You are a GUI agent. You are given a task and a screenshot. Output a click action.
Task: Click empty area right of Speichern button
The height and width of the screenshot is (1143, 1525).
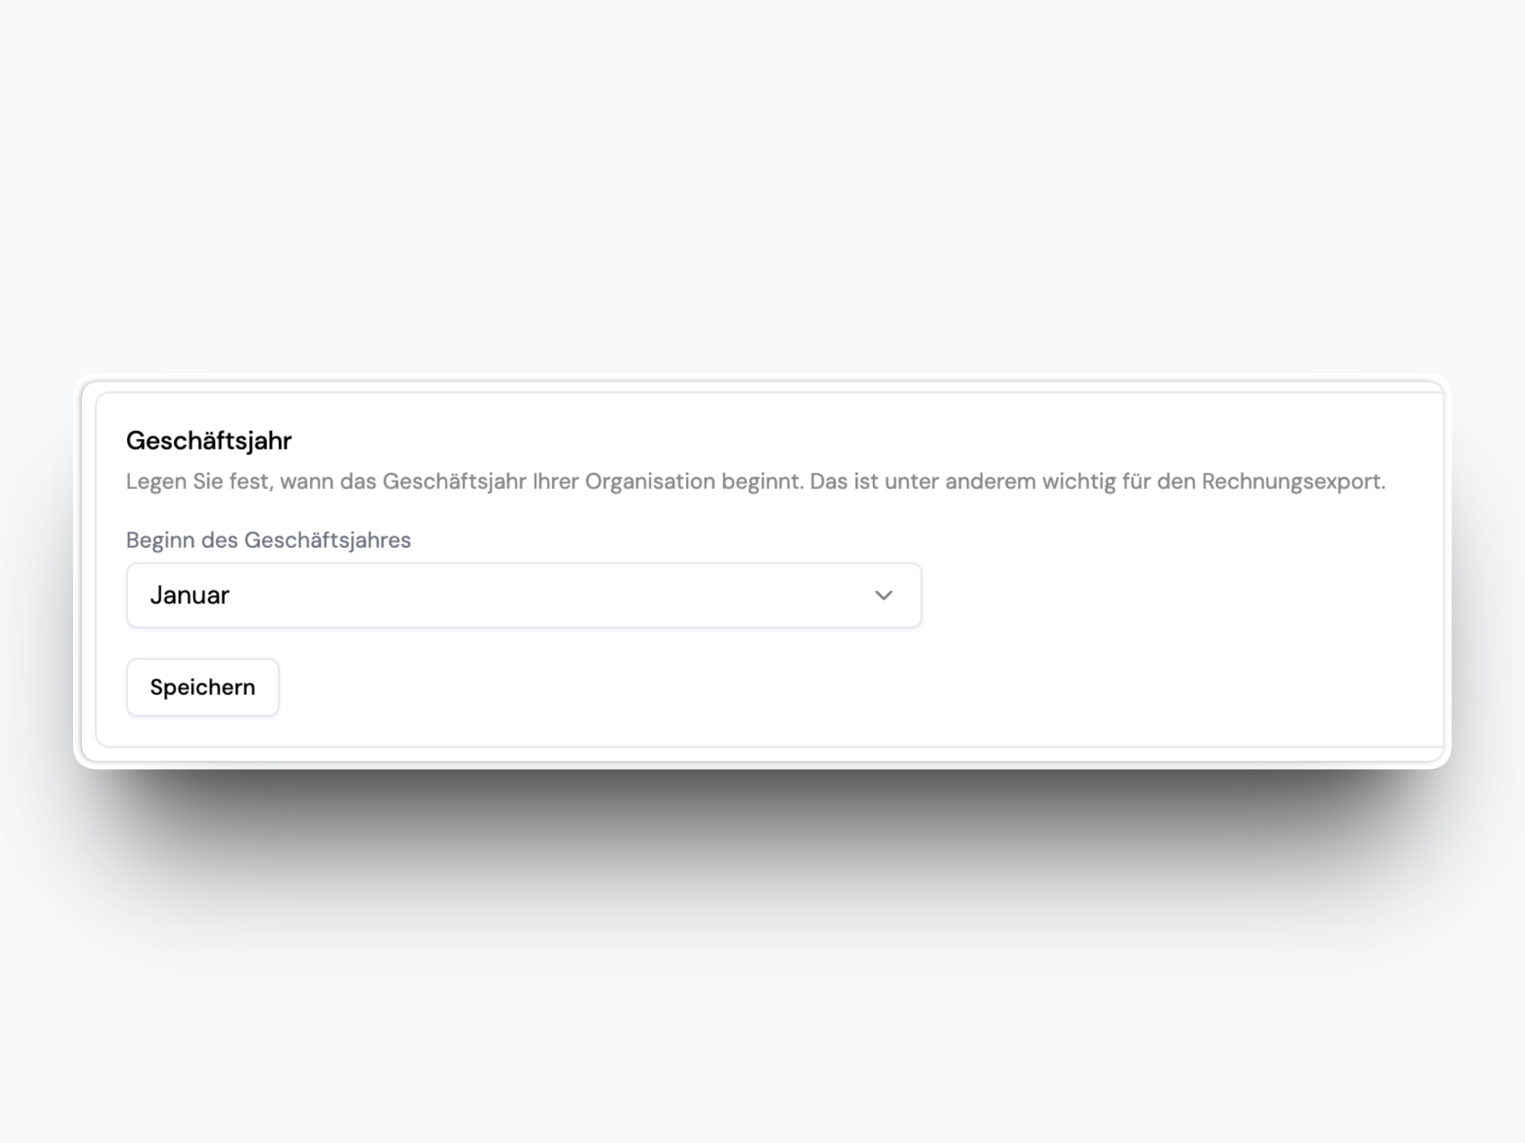[x=715, y=687]
